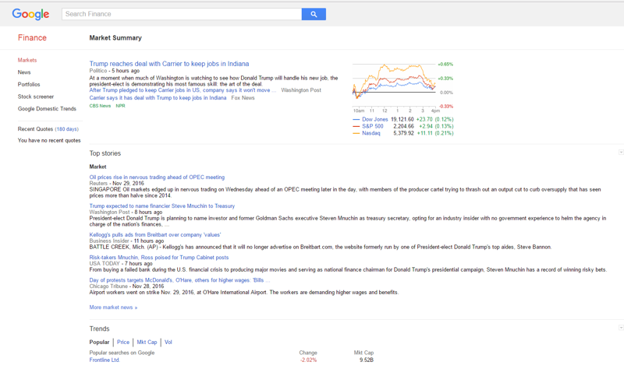The image size is (624, 376).
Task: Open the Stock screener page
Action: pos(36,97)
